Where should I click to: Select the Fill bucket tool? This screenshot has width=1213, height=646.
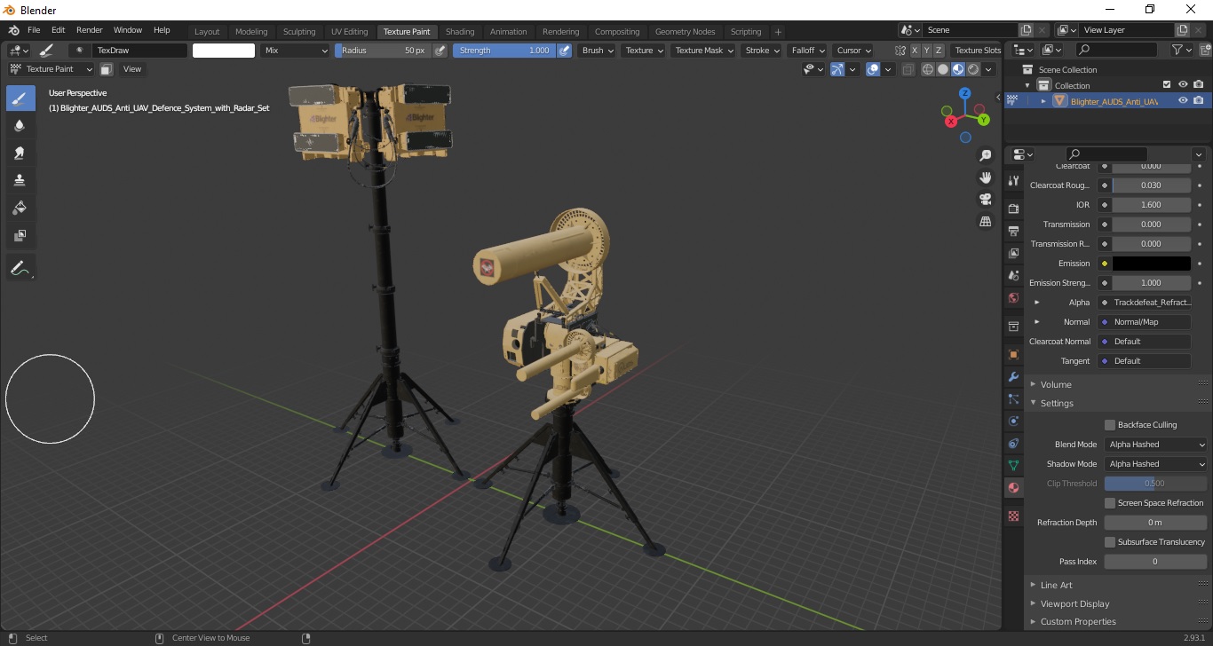coord(20,209)
